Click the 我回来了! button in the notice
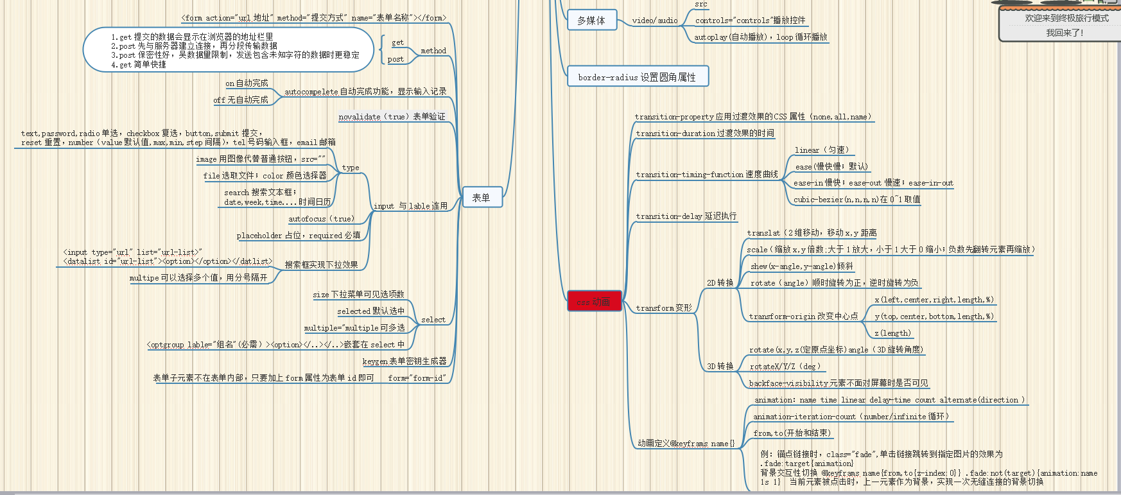The width and height of the screenshot is (1121, 495). (1065, 33)
